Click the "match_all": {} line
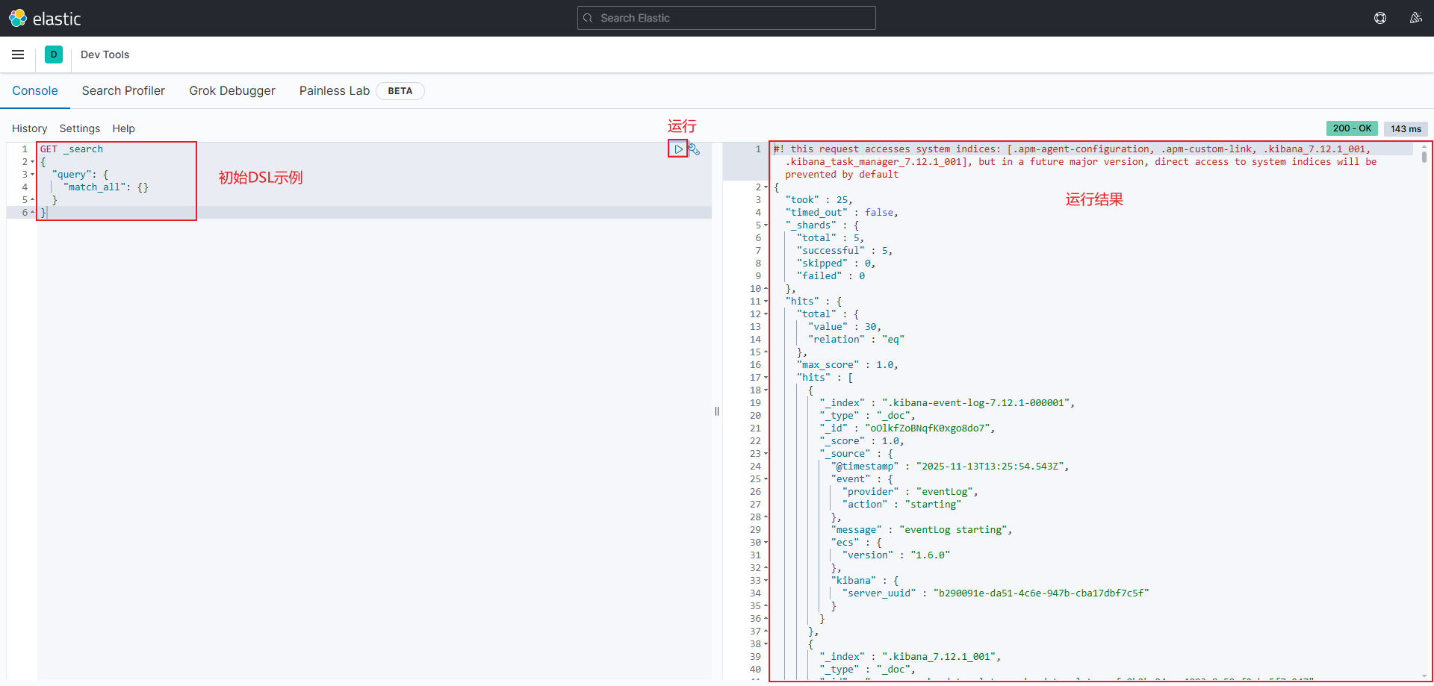 click(x=105, y=187)
